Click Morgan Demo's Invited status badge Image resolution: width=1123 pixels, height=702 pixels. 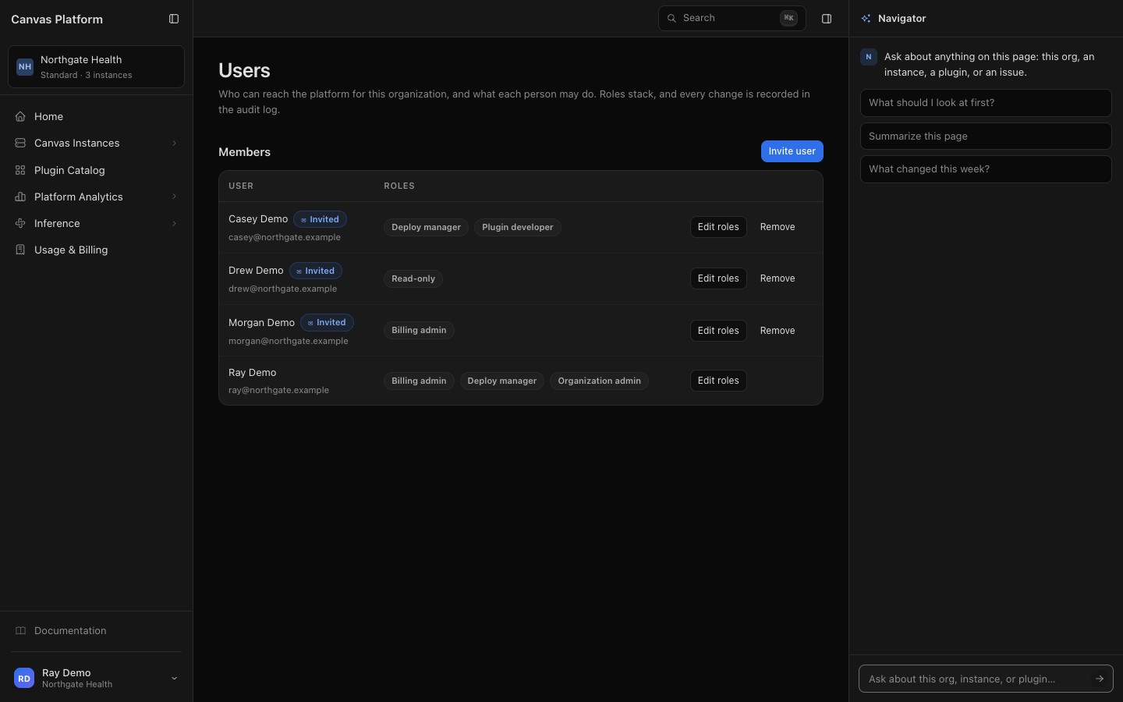(327, 322)
